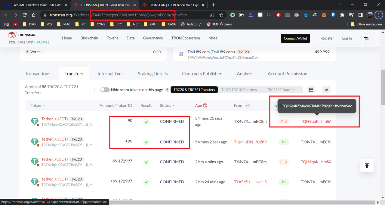Open the cube icon beside Log In
Screen dimensions: 385x205
(x=366, y=38)
